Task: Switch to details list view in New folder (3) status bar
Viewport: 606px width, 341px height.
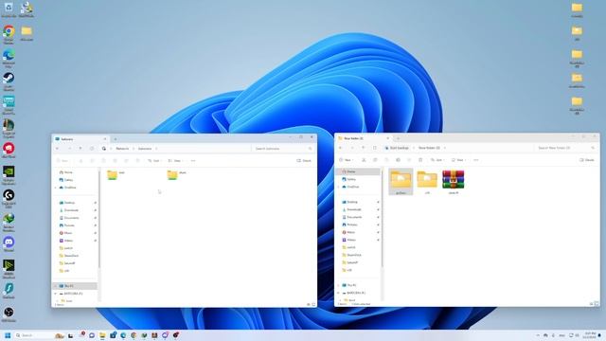Action: point(591,304)
